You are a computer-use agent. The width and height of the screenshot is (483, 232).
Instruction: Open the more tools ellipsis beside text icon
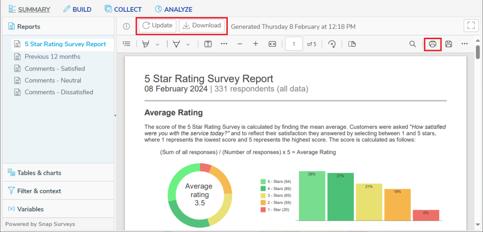[224, 44]
